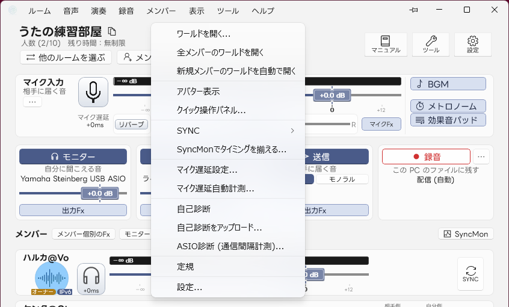
Task: Open the 効果音パッド button
Action: 448,120
